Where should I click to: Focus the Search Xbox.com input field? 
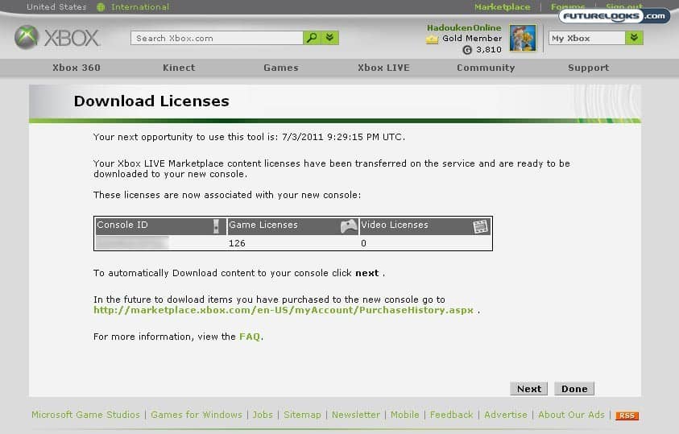[x=217, y=38]
